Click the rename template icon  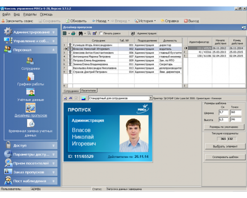(71, 98)
